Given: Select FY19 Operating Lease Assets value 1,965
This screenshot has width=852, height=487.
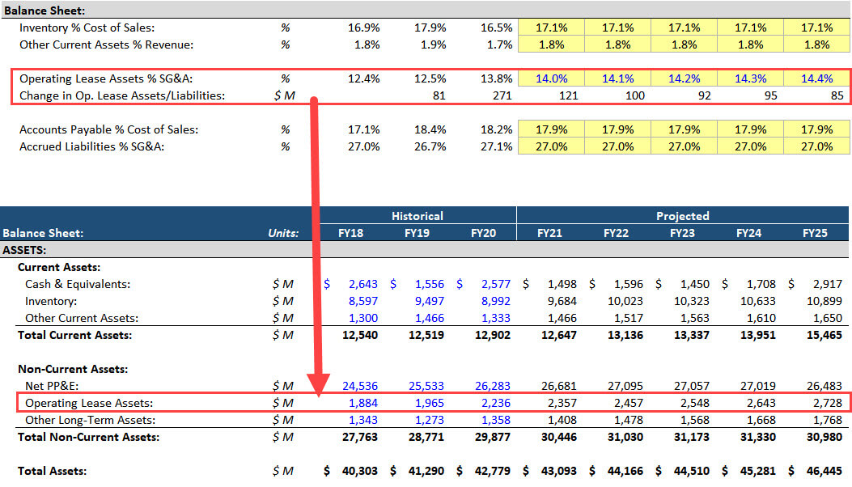Looking at the screenshot, I should coord(430,404).
